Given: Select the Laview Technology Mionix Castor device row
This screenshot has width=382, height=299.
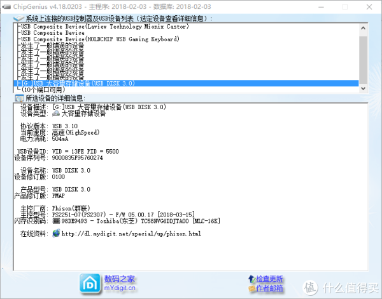Looking at the screenshot, I should click(x=186, y=27).
